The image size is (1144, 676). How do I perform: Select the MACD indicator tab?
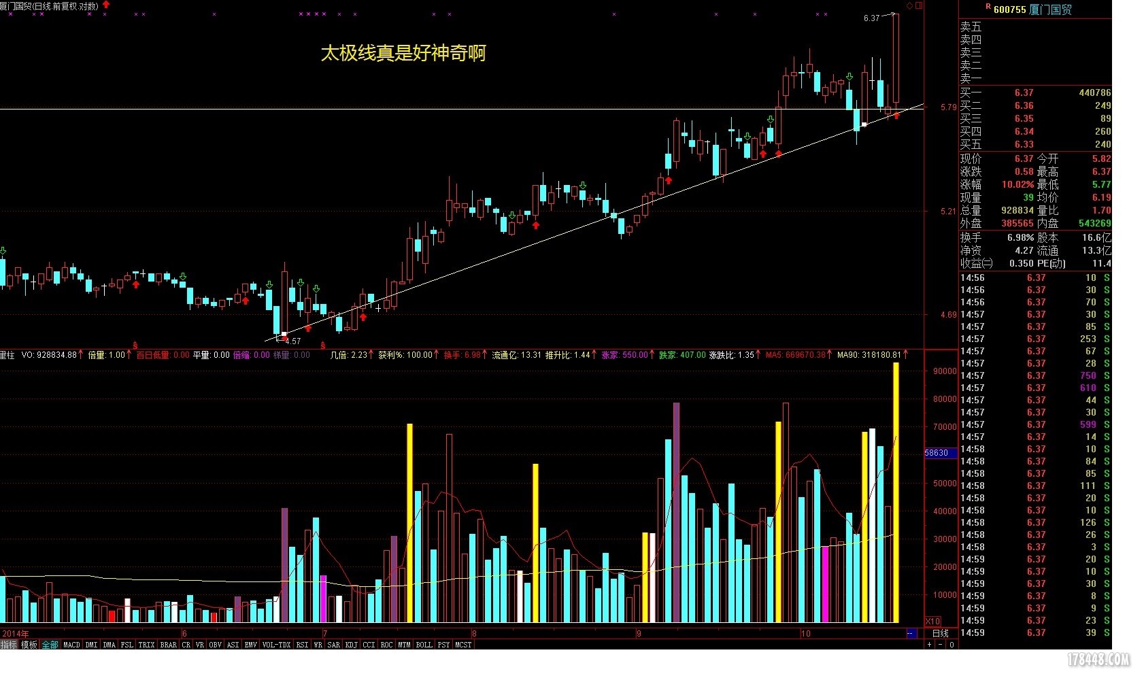pyautogui.click(x=71, y=645)
